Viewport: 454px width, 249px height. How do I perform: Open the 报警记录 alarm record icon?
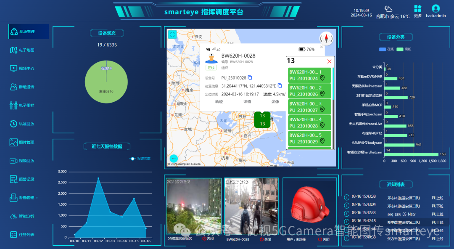pyautogui.click(x=13, y=180)
